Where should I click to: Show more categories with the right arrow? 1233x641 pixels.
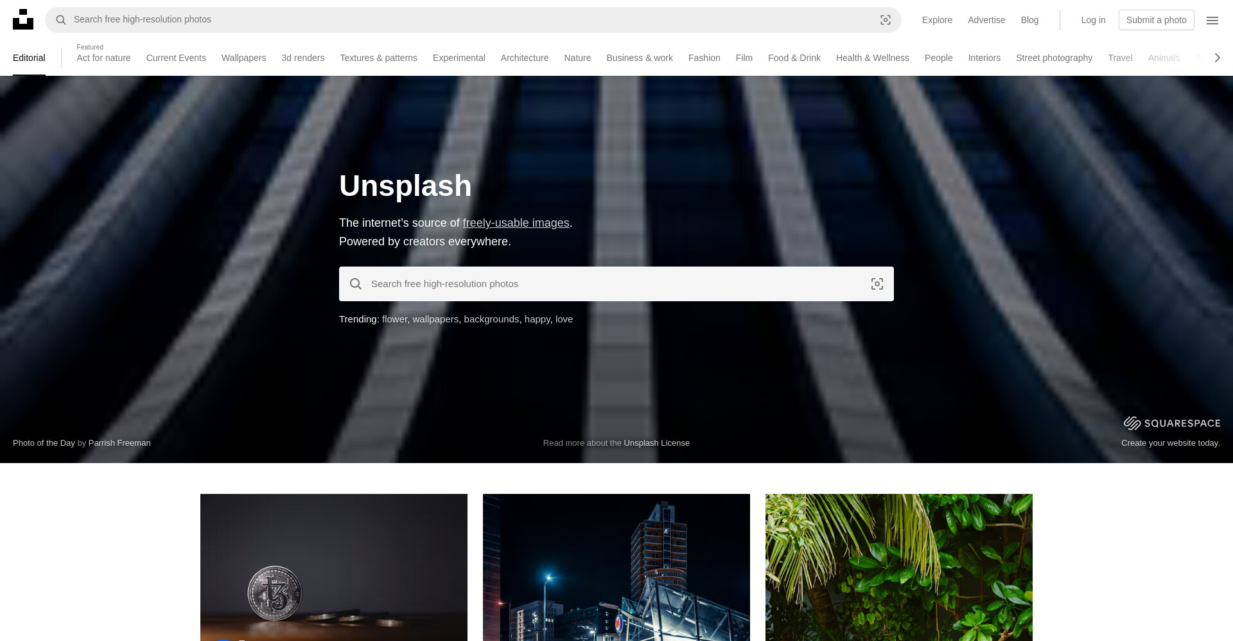1217,58
